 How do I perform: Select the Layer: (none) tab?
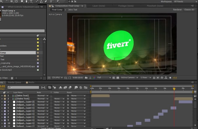[99, 6]
